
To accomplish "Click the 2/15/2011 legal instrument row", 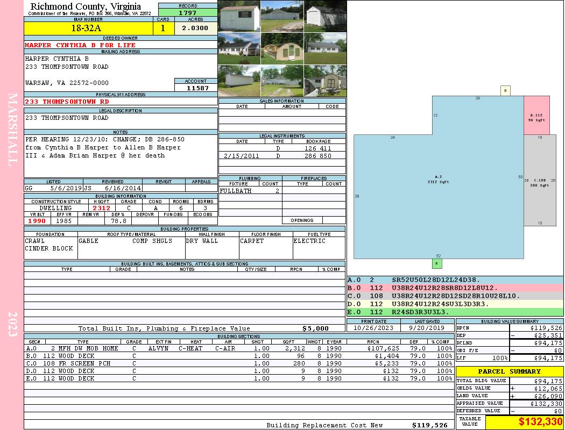I will point(282,156).
